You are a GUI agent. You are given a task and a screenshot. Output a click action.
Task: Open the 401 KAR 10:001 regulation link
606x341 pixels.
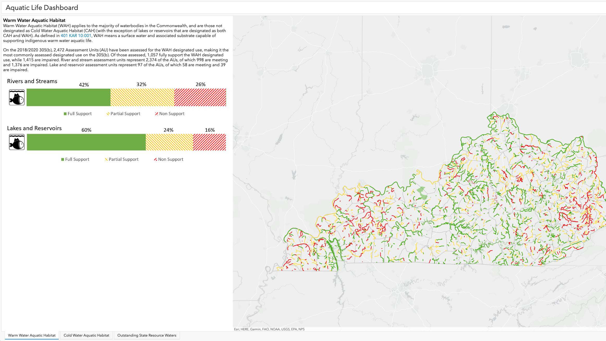[76, 36]
